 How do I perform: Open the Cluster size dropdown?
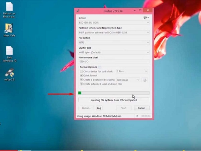click(114, 52)
